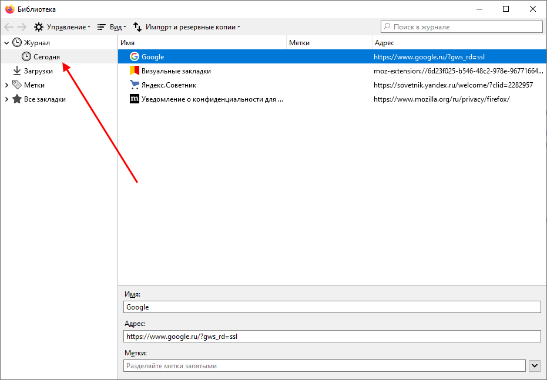Click the forward arrow in the toolbar
This screenshot has width=547, height=380.
click(x=22, y=27)
